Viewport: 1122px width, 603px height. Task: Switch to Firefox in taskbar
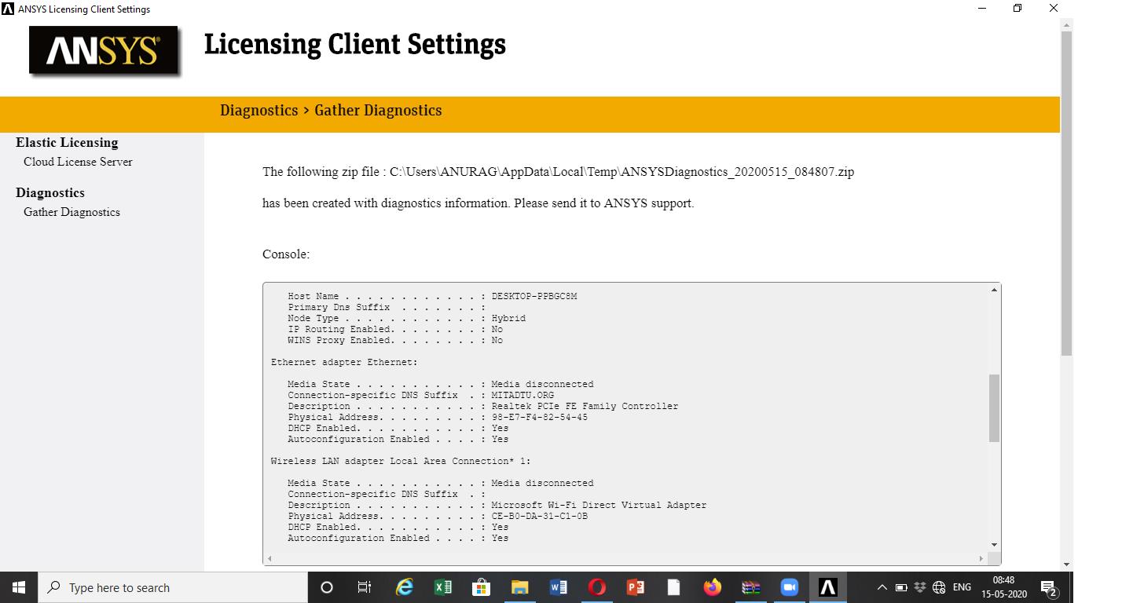(x=712, y=587)
